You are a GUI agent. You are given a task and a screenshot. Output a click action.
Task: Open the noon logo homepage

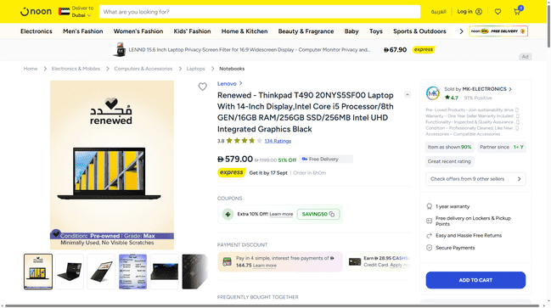(x=36, y=12)
